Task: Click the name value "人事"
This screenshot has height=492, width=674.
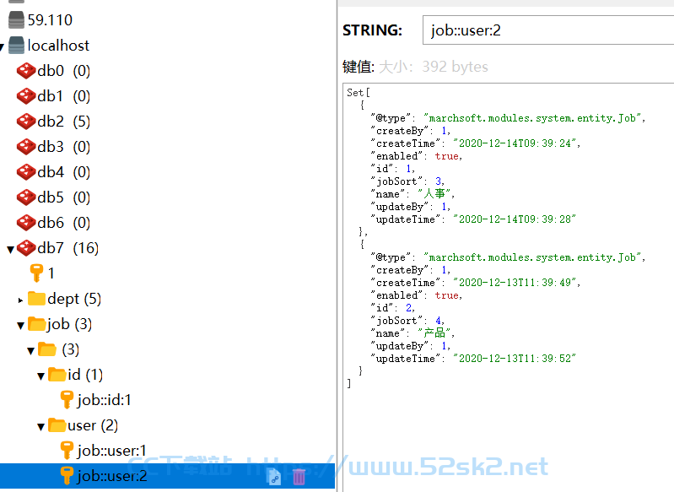Action: coord(434,194)
